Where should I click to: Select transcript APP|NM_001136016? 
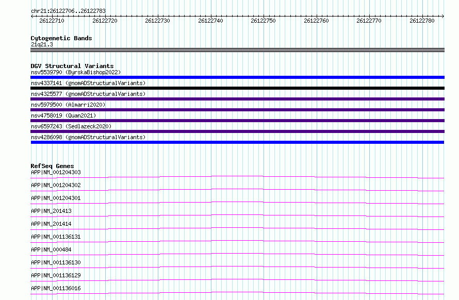[56, 288]
